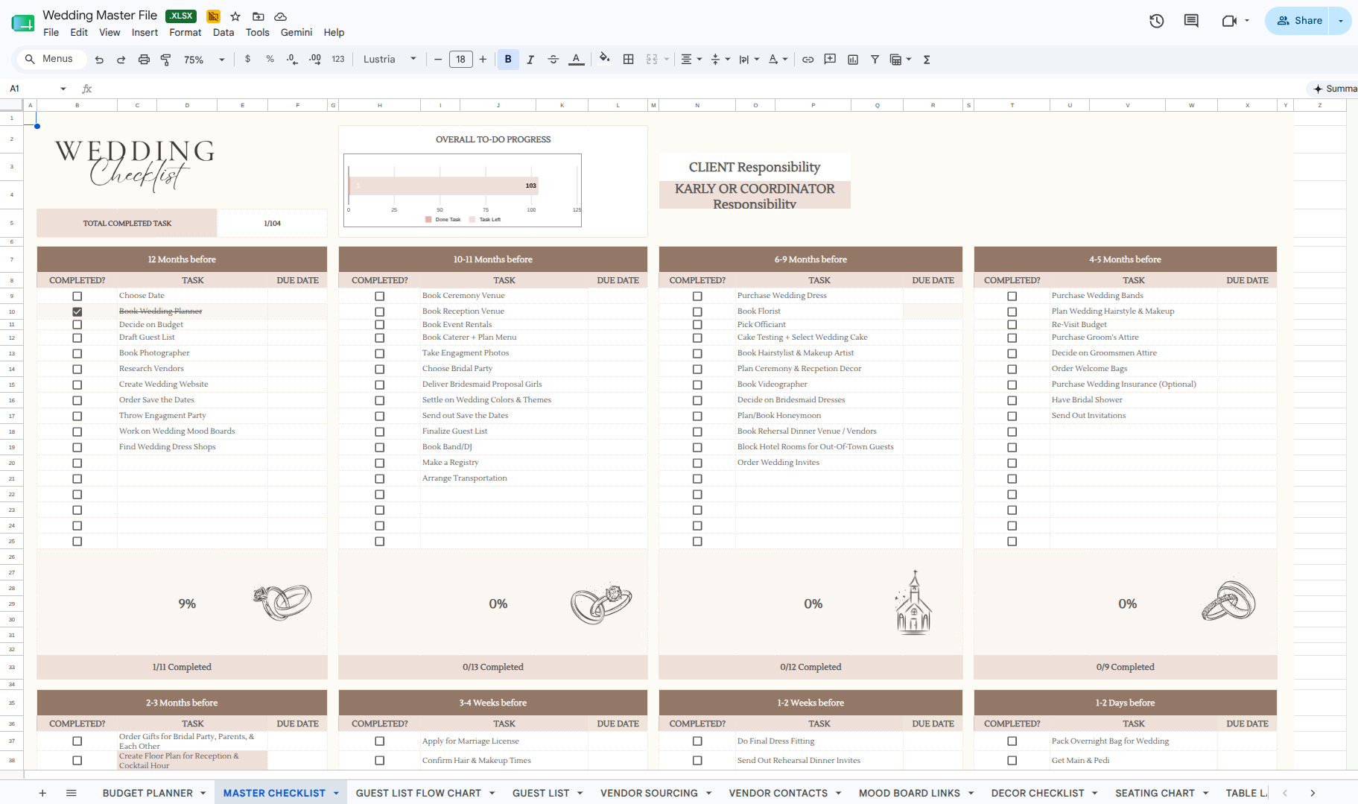
Task: Toggle bold formatting
Action: pos(508,60)
